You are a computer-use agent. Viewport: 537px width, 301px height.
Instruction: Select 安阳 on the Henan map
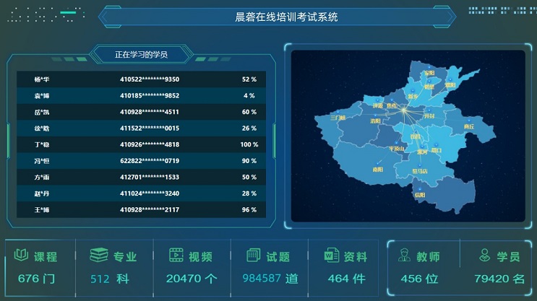(429, 73)
